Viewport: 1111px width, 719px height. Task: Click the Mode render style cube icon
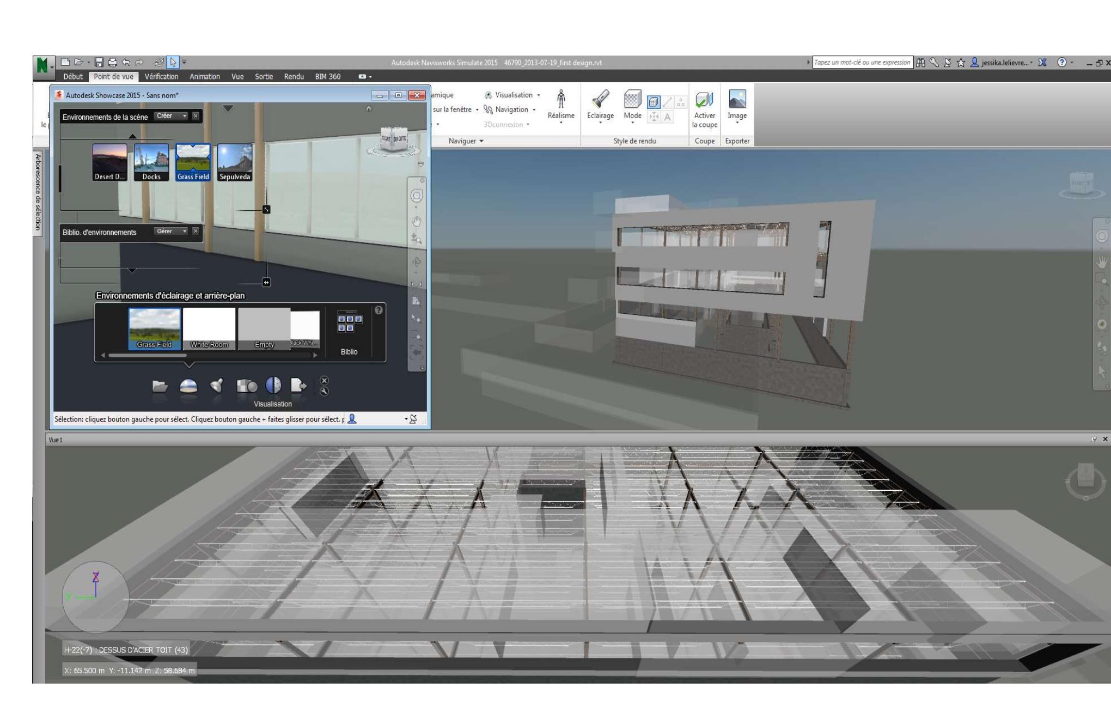tap(632, 100)
